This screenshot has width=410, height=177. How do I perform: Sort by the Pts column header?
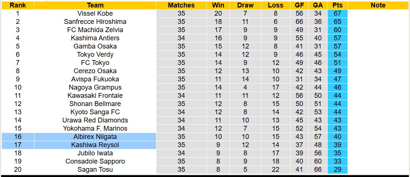337,5
